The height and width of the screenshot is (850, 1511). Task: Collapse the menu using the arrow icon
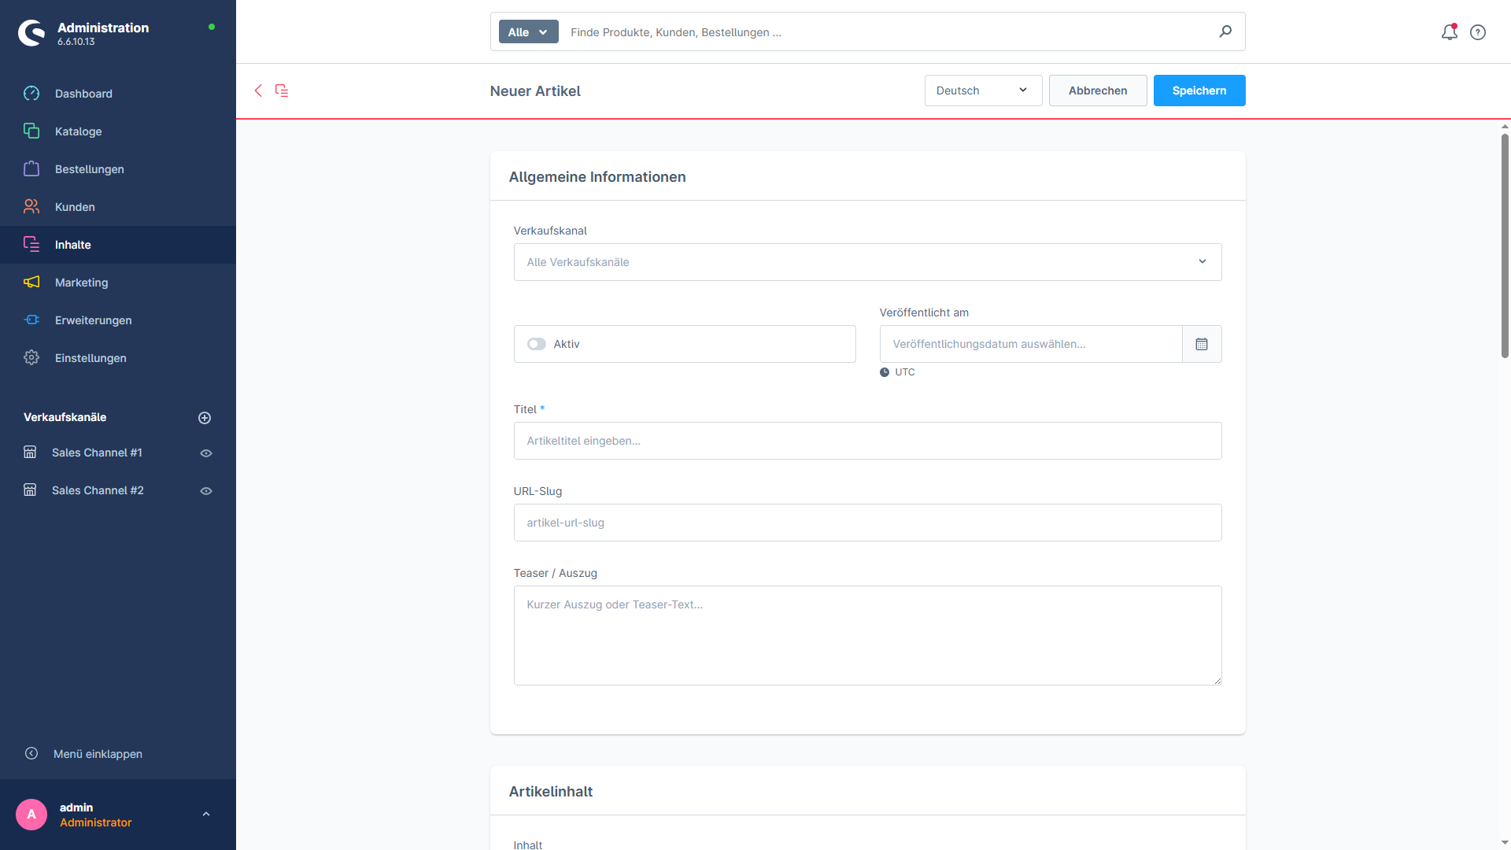(x=31, y=754)
